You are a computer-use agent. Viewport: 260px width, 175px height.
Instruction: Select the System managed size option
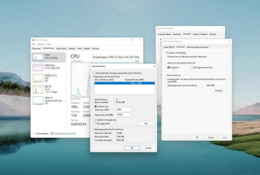tap(95, 120)
